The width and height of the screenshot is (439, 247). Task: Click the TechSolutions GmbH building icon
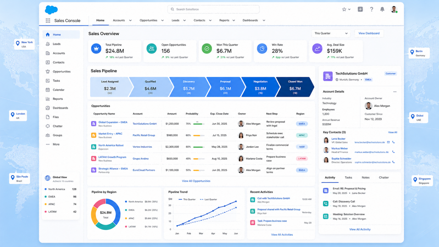(328, 76)
